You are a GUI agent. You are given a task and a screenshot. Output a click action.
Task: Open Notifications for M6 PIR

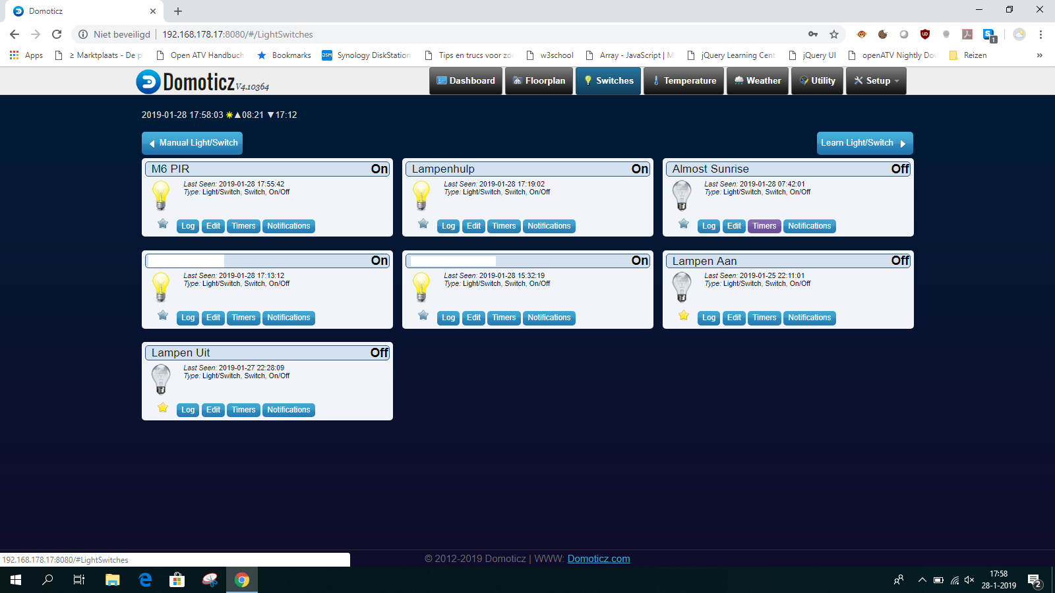(289, 226)
